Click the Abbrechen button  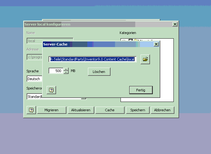point(162,110)
